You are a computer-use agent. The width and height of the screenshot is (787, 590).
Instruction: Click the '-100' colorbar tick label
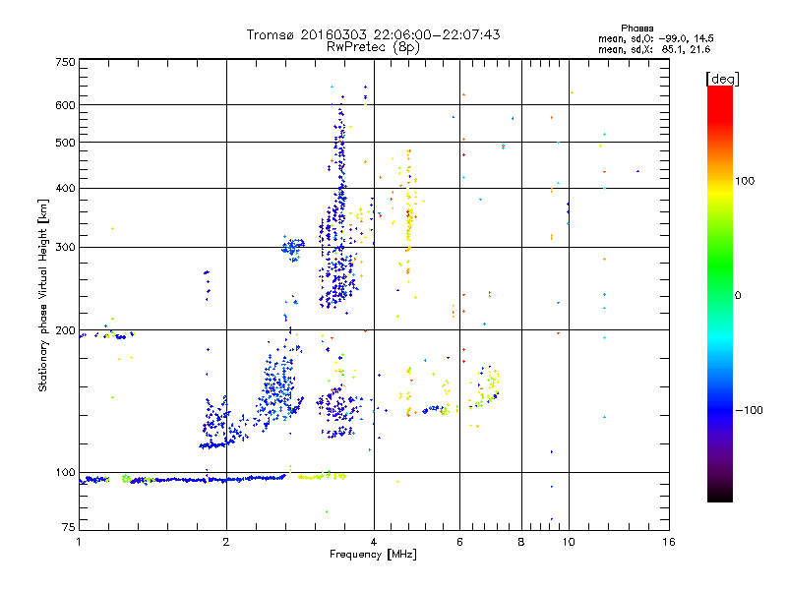749,410
